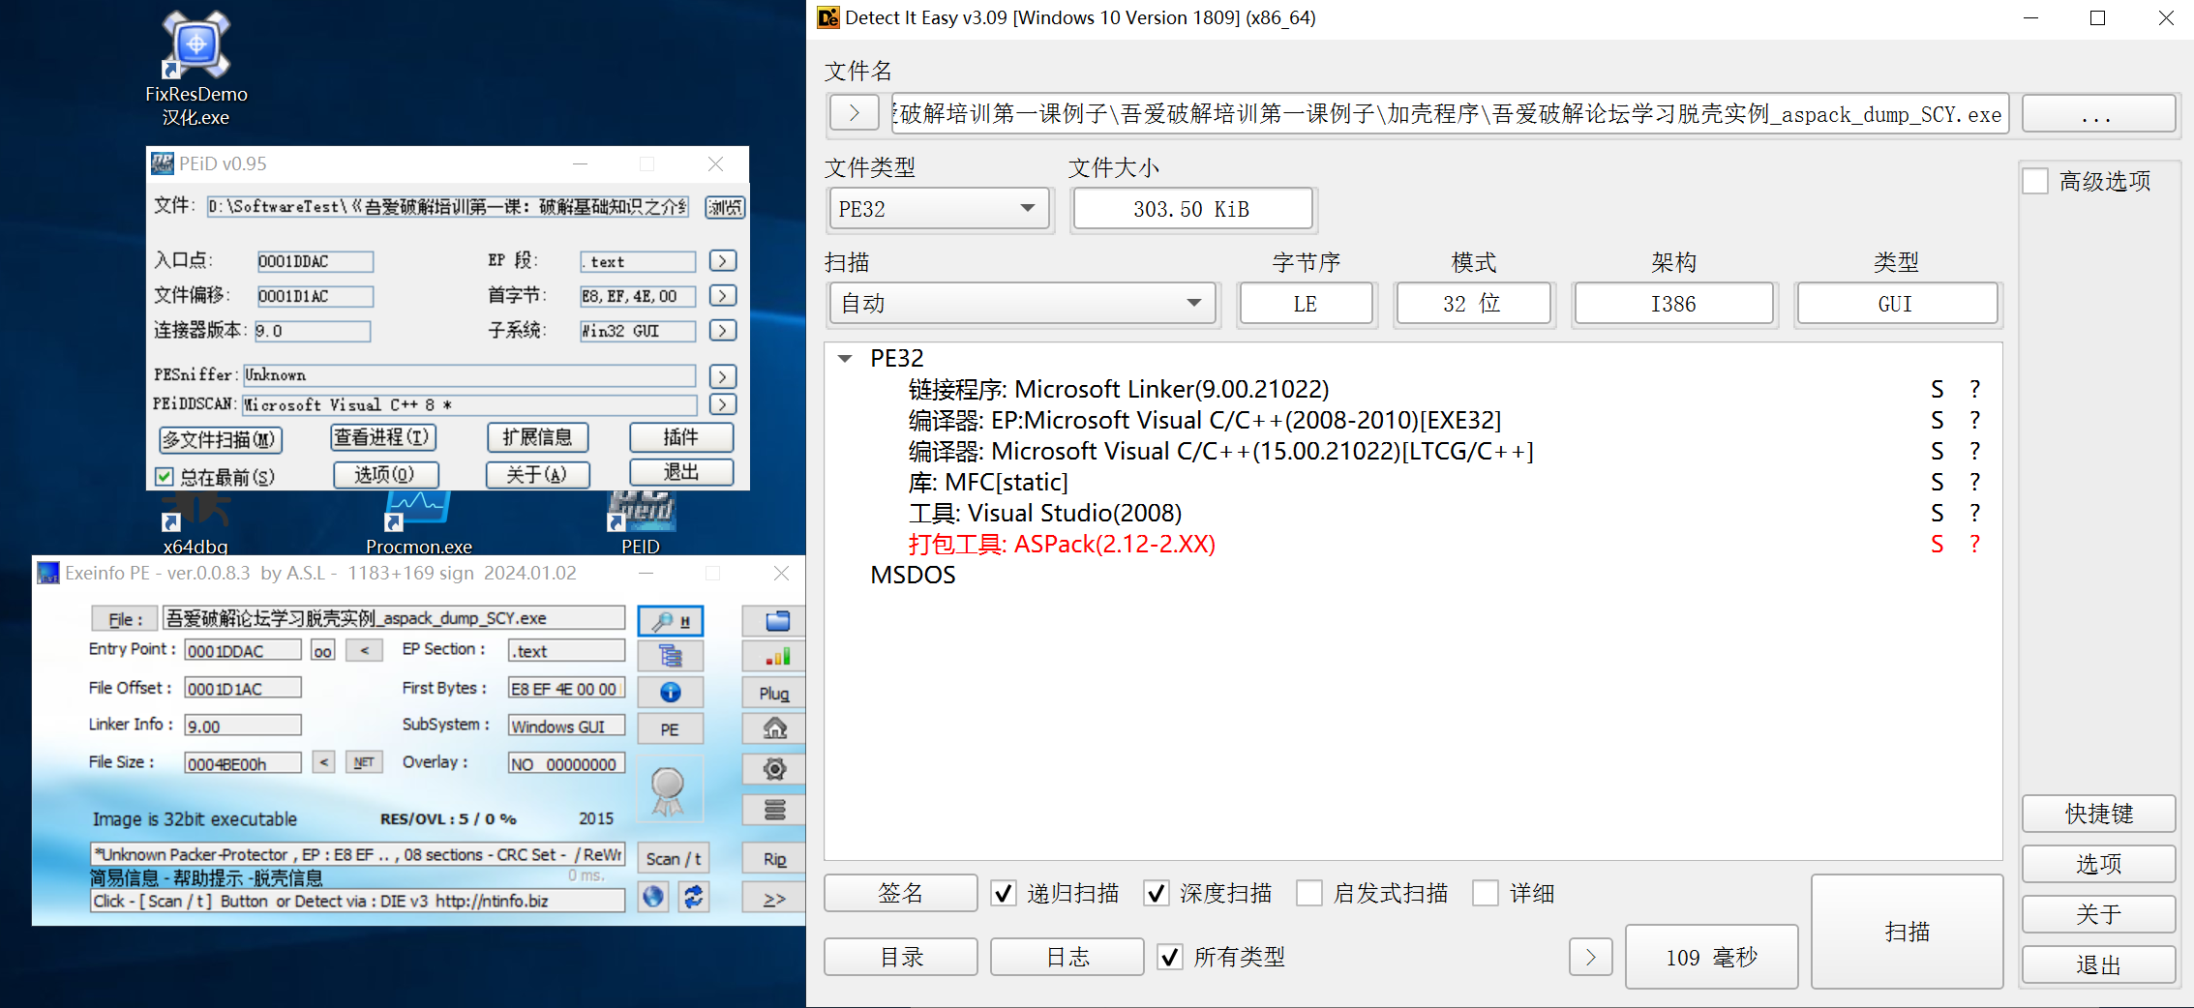Toggle the 高级选项 checkbox
Image resolution: width=2194 pixels, height=1008 pixels.
pos(2036,181)
